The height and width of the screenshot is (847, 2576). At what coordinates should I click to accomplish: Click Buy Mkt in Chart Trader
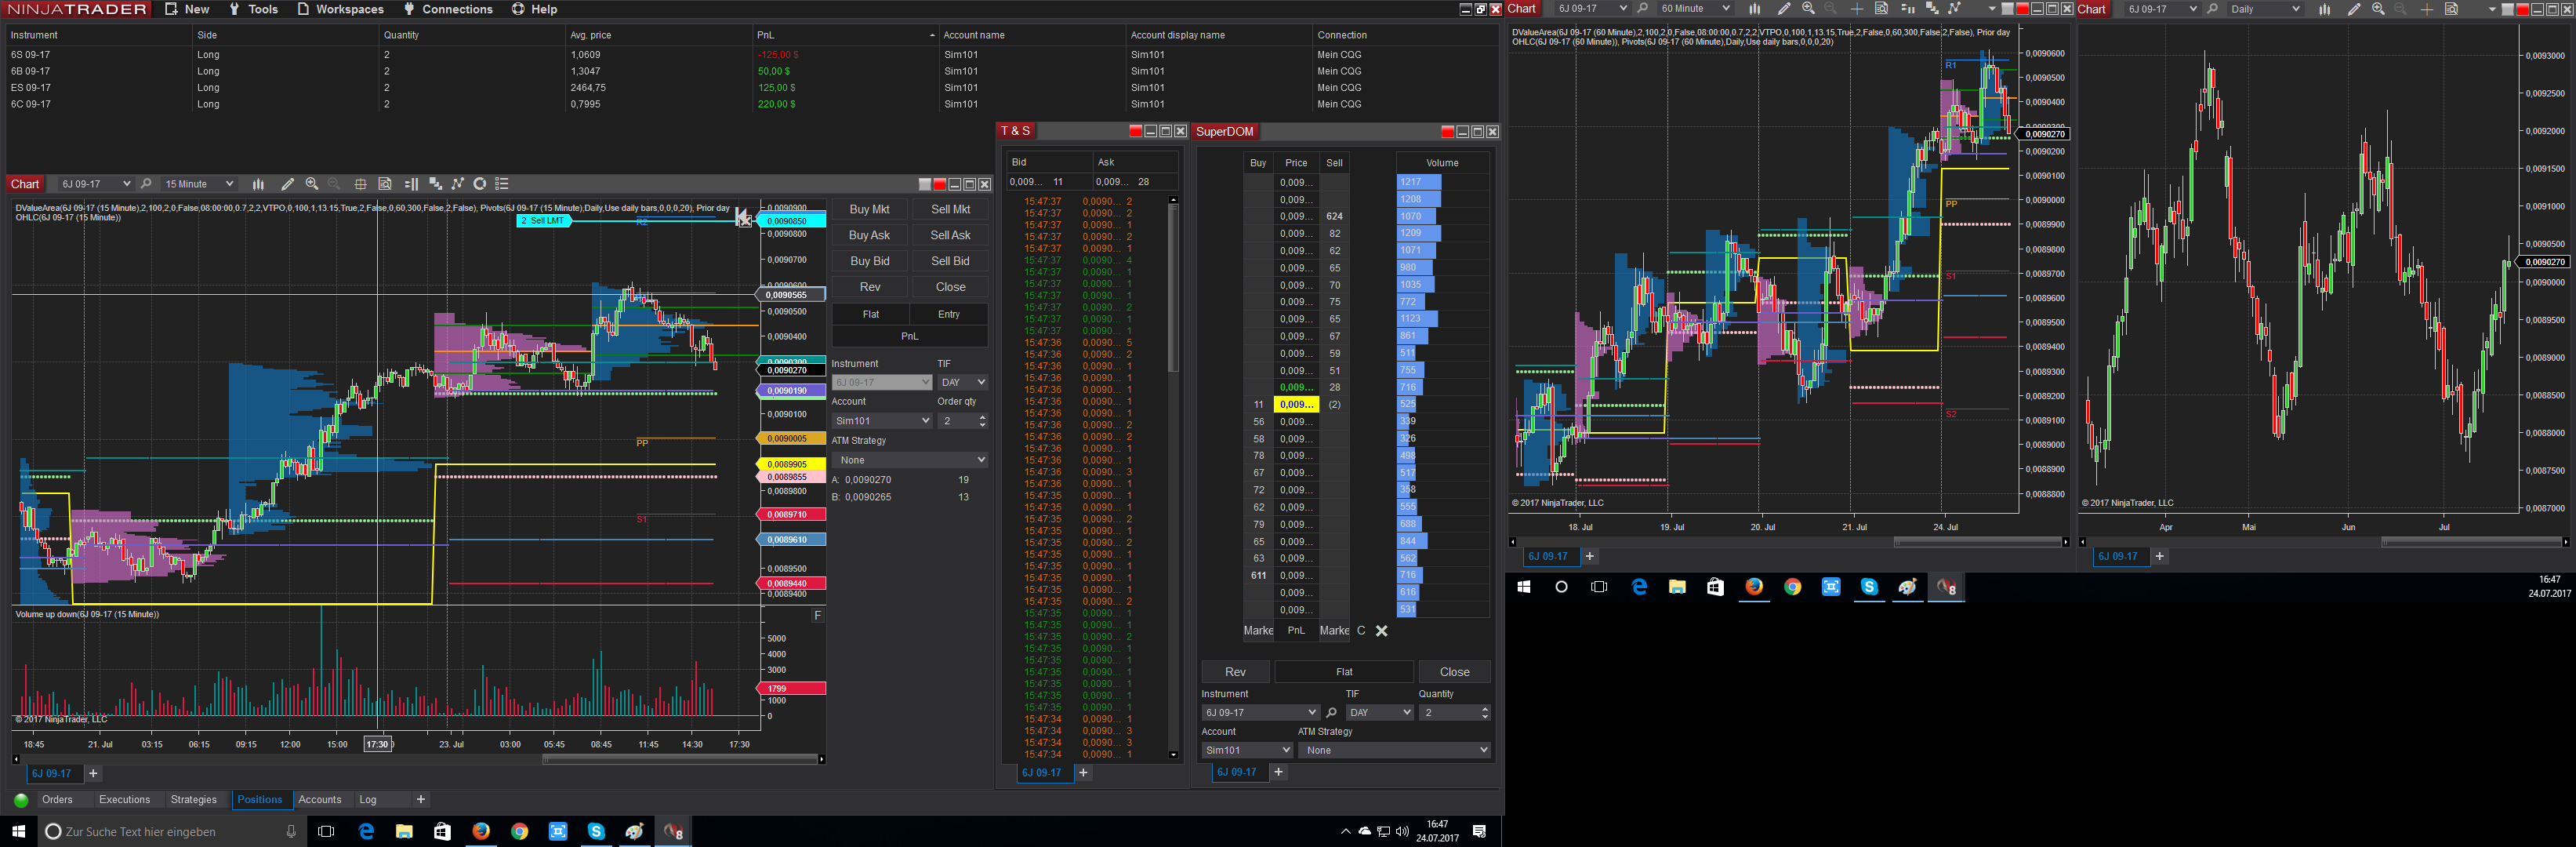869,209
